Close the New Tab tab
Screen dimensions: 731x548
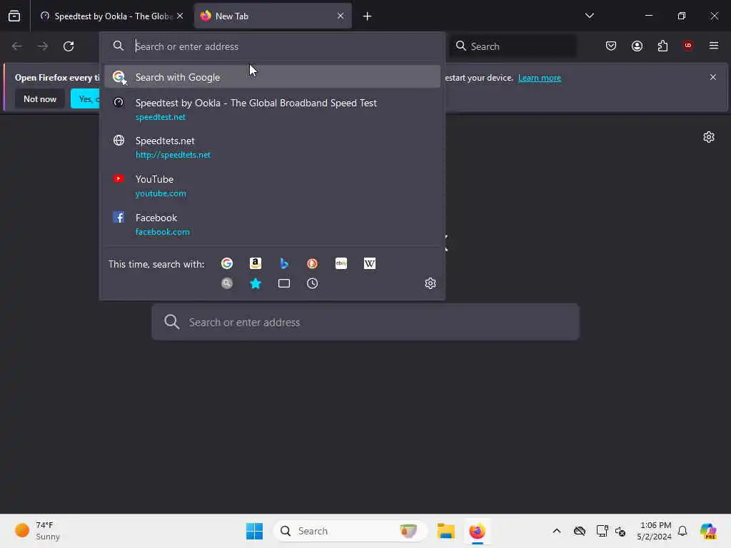341,16
